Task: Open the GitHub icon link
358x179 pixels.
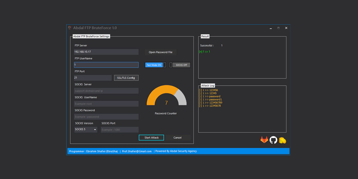Action: 273,140
